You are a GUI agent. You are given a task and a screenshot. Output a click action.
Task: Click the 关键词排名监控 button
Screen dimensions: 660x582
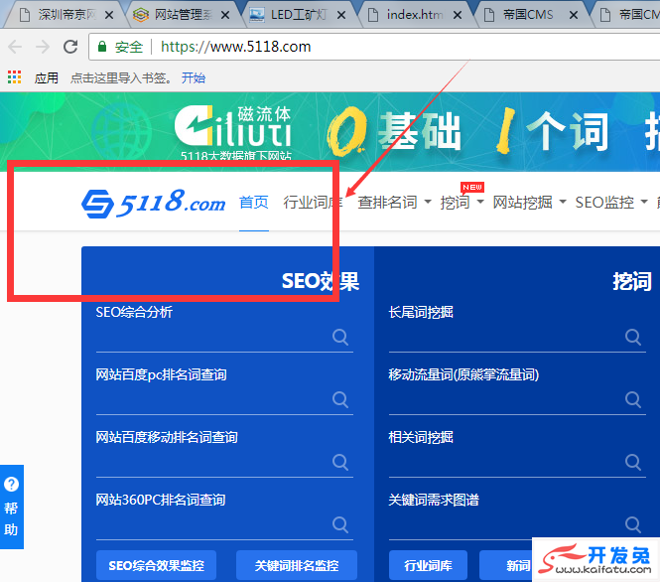(297, 565)
